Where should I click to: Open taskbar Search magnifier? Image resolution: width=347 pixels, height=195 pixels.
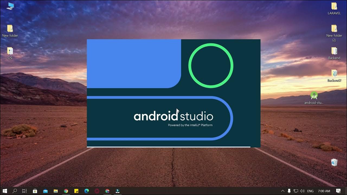point(15,191)
